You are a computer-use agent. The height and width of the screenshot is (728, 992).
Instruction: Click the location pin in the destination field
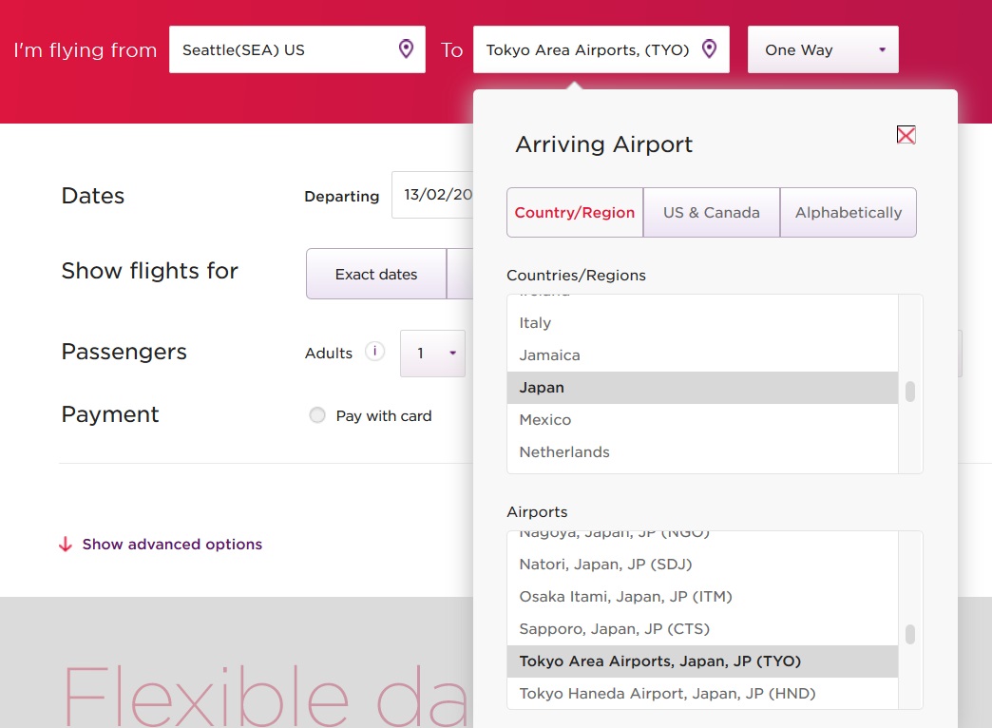[709, 49]
